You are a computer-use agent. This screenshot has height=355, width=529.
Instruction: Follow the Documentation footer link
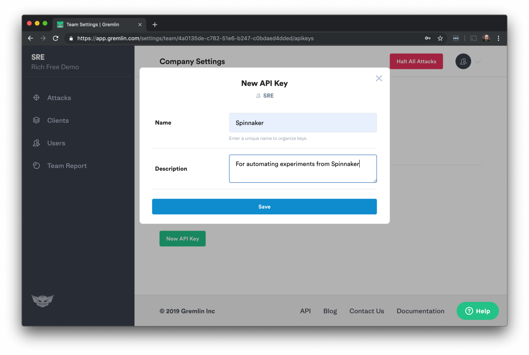tap(420, 311)
